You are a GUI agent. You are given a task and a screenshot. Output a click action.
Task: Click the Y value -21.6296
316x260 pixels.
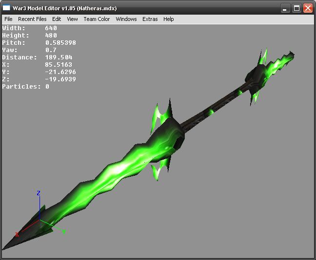tap(60, 72)
